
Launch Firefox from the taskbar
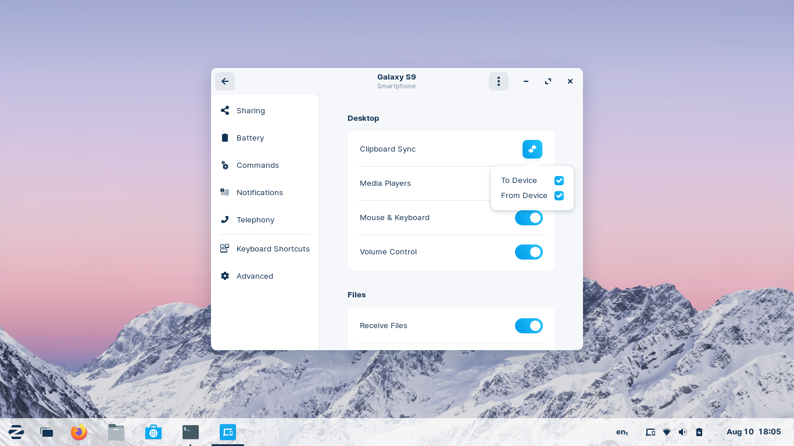coord(79,432)
